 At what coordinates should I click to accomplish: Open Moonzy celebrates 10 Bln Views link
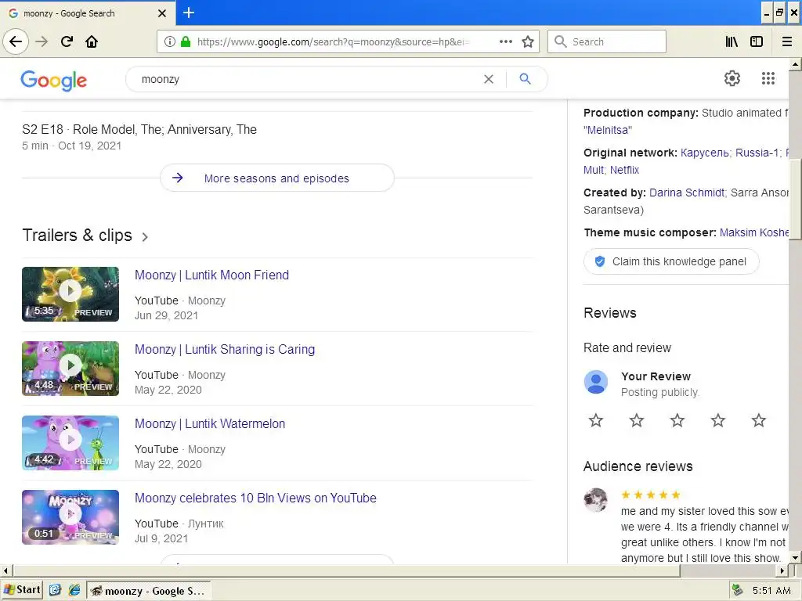tap(255, 498)
